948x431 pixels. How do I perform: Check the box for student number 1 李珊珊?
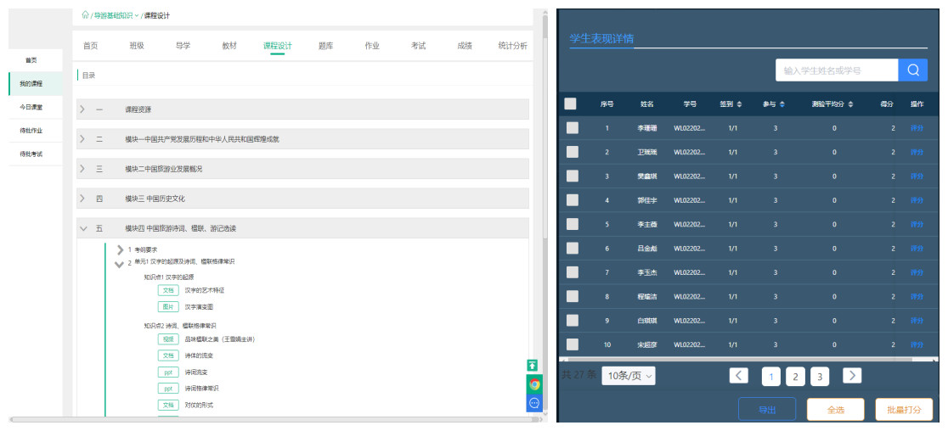tap(573, 128)
